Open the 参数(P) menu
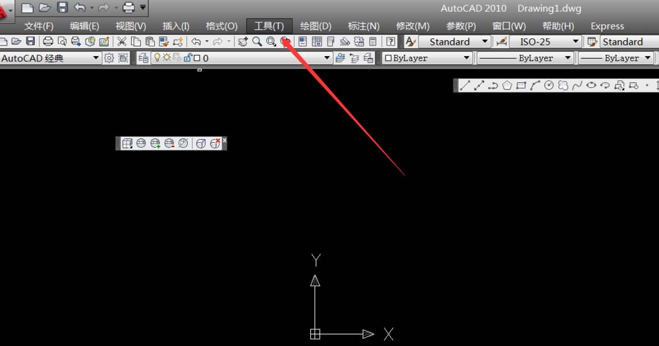The width and height of the screenshot is (659, 346). (461, 26)
